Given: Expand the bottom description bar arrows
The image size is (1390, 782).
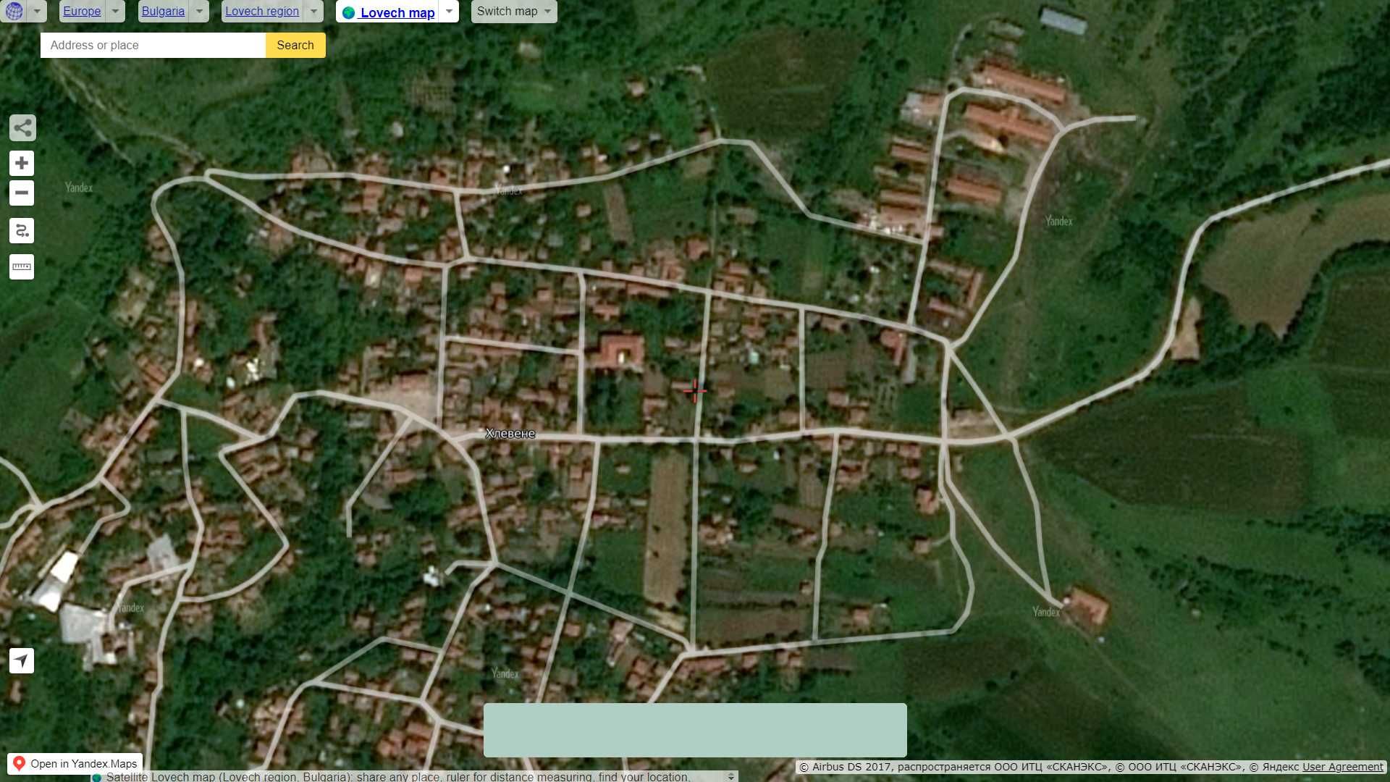Looking at the screenshot, I should coord(731,776).
